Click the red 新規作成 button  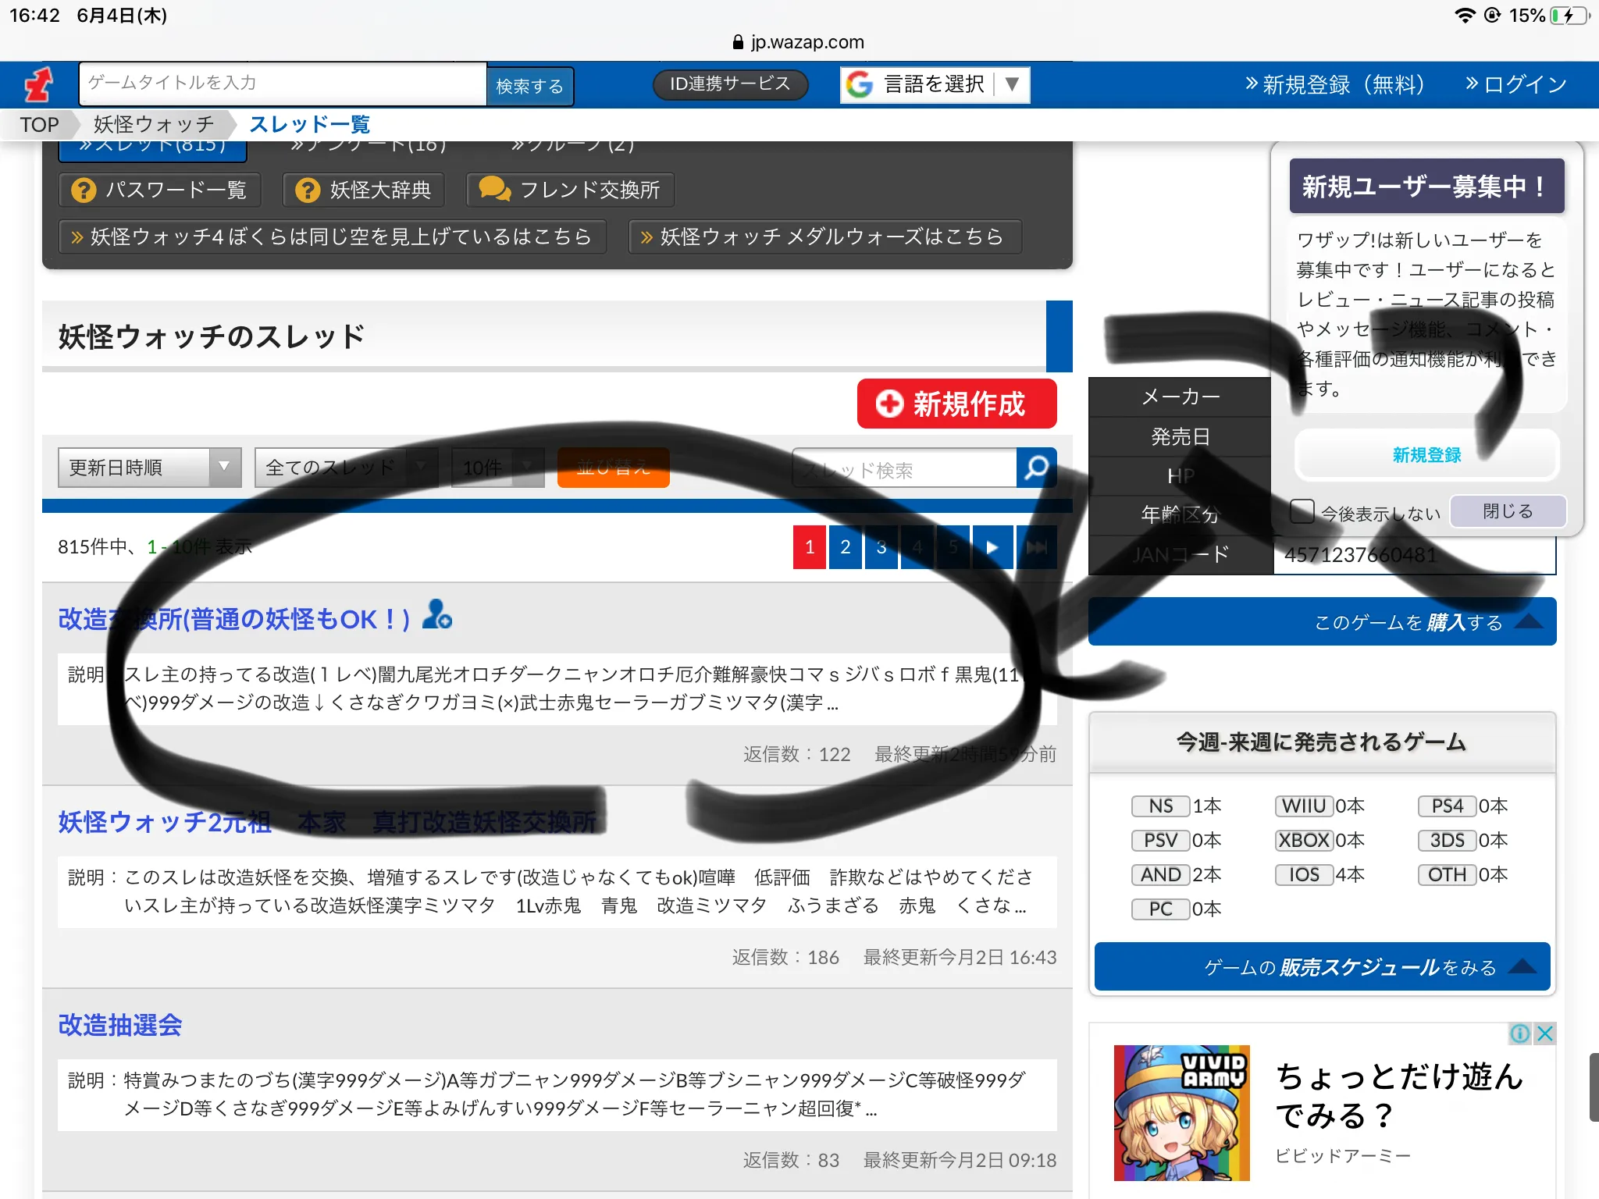click(956, 404)
